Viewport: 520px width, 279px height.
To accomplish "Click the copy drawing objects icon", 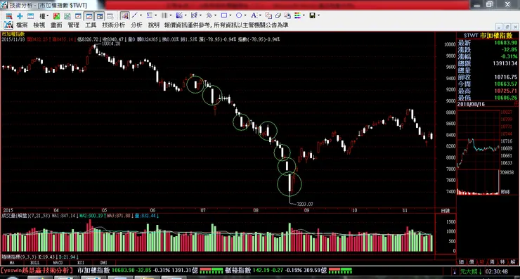I will pos(268,15).
